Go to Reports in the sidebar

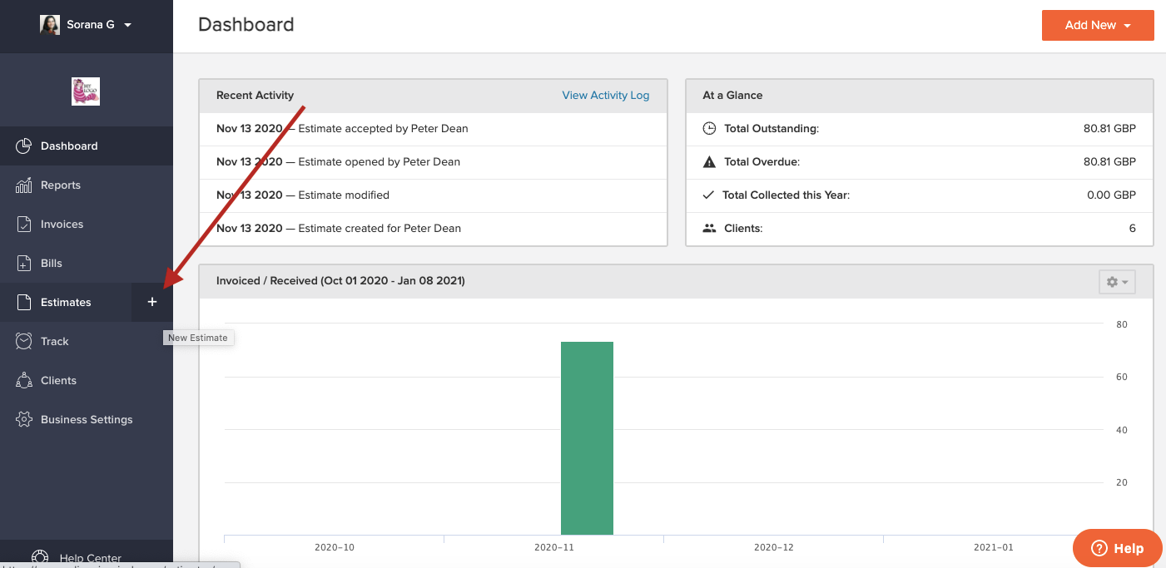(87, 185)
